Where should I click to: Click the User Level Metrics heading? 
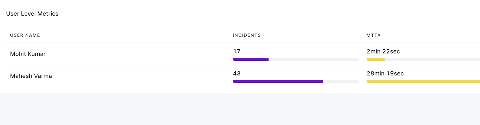pos(32,14)
